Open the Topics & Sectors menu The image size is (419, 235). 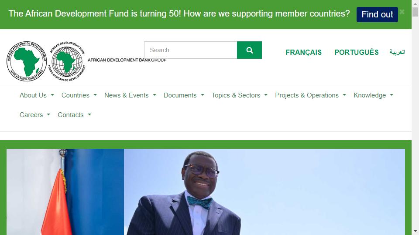pyautogui.click(x=240, y=95)
